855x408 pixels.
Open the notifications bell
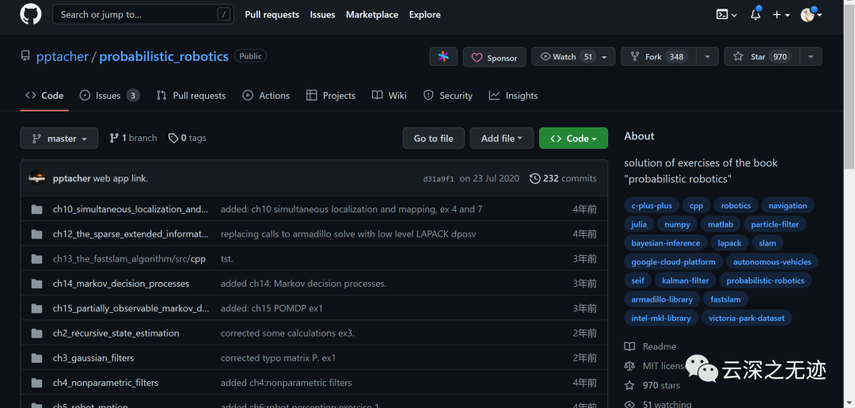pyautogui.click(x=755, y=14)
